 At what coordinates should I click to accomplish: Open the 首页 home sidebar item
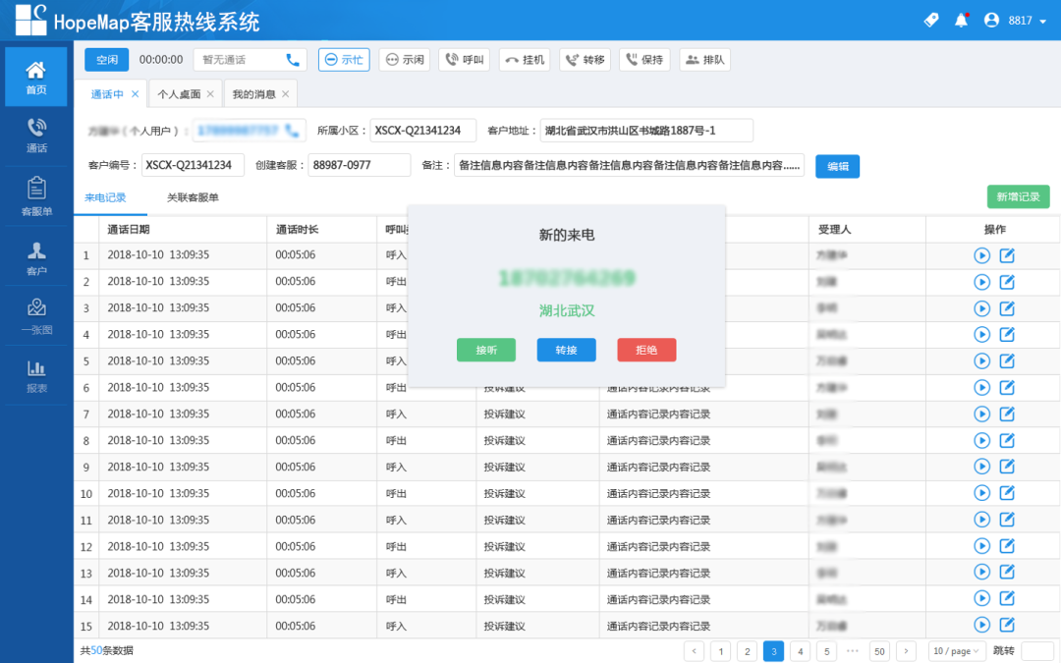[x=36, y=77]
